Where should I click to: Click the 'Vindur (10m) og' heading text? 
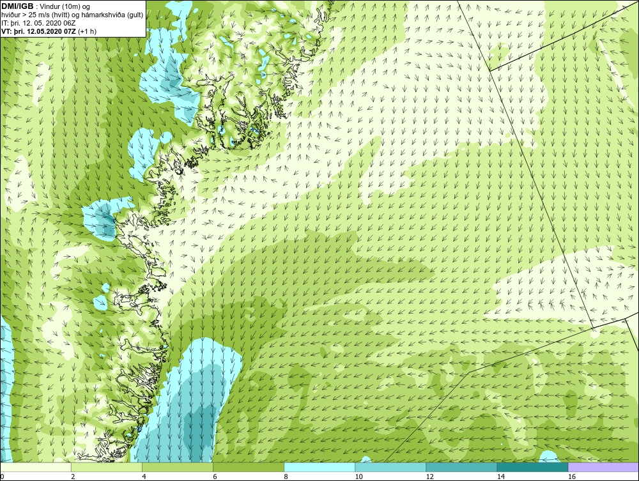[65, 6]
